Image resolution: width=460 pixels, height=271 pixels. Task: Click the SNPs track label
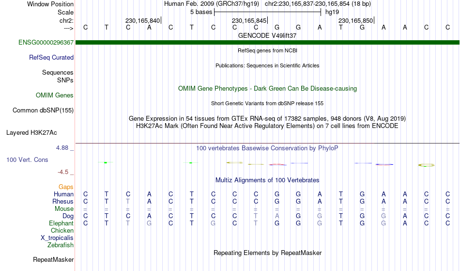coord(65,80)
